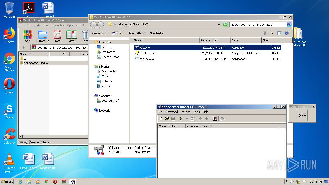Image resolution: width=329 pixels, height=185 pixels.
Task: Sort by Name column in WinRAR
Action: click(x=34, y=54)
